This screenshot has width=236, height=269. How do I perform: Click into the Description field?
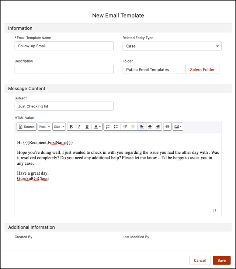[x=64, y=69]
